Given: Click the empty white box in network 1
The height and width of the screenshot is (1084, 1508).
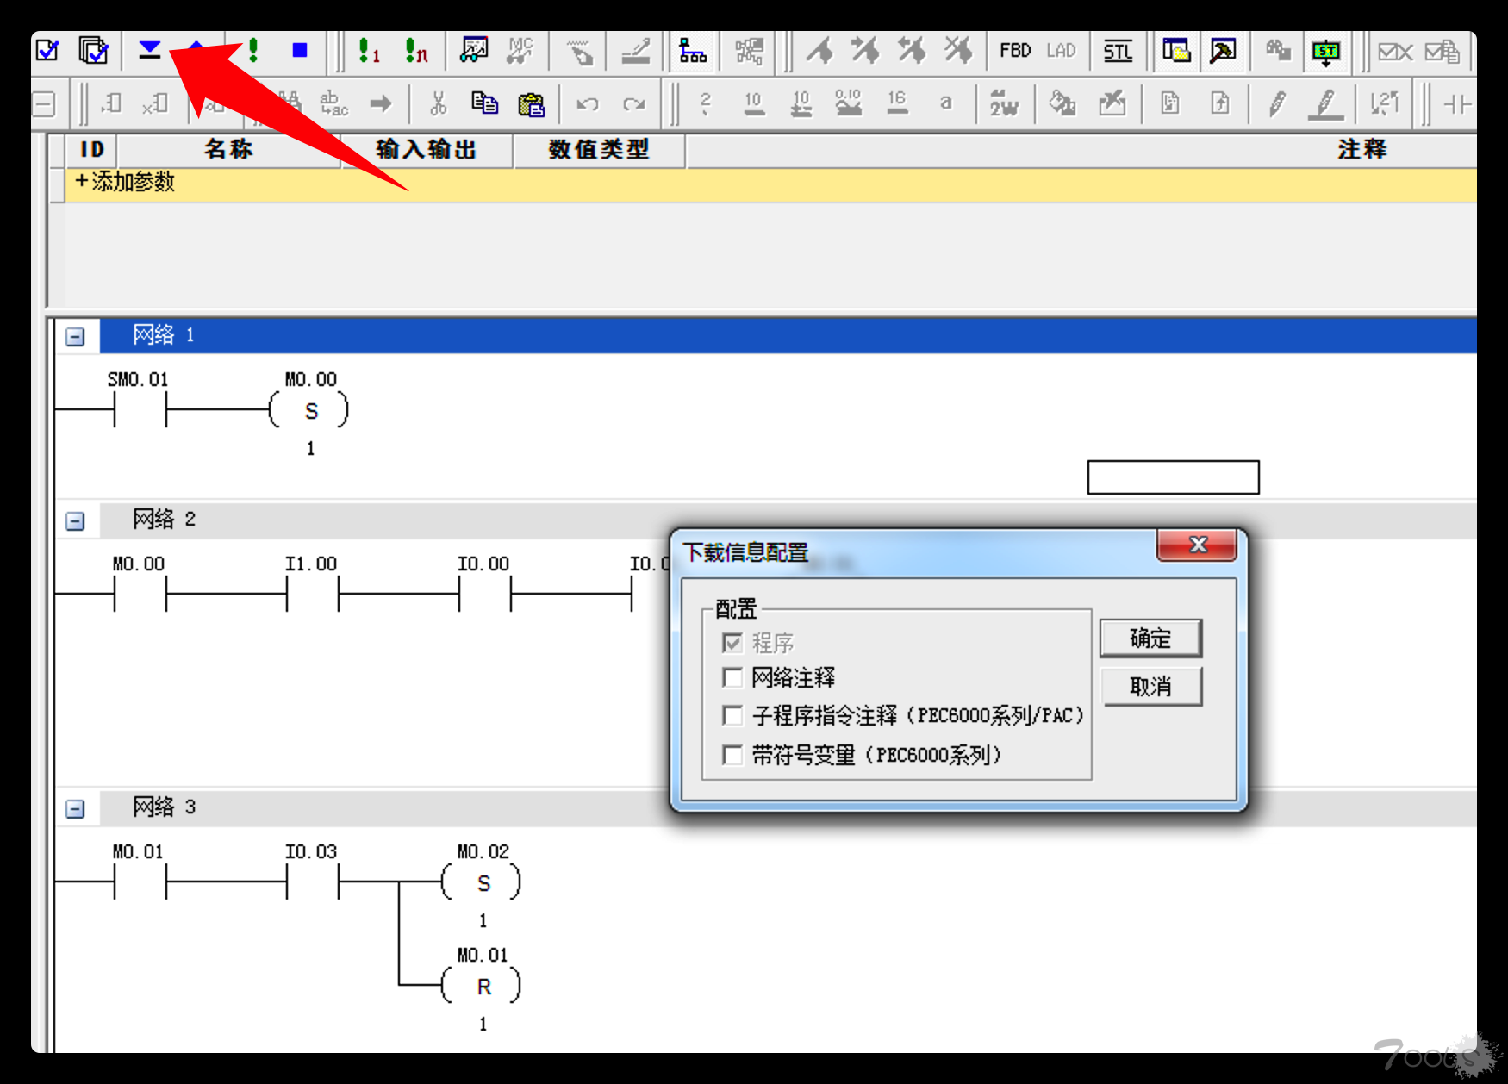Looking at the screenshot, I should 1173,477.
